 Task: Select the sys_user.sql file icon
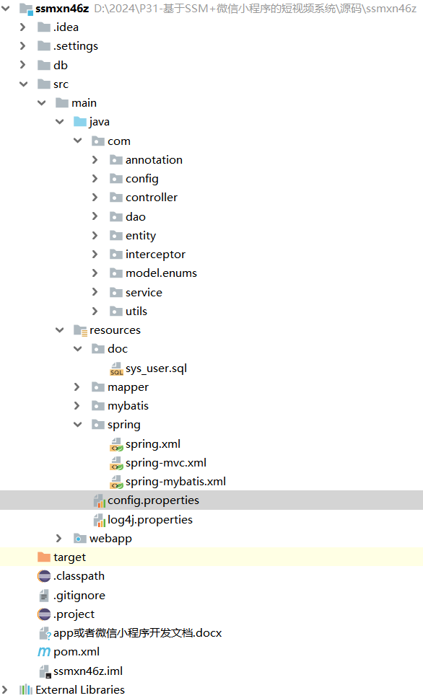click(x=116, y=368)
